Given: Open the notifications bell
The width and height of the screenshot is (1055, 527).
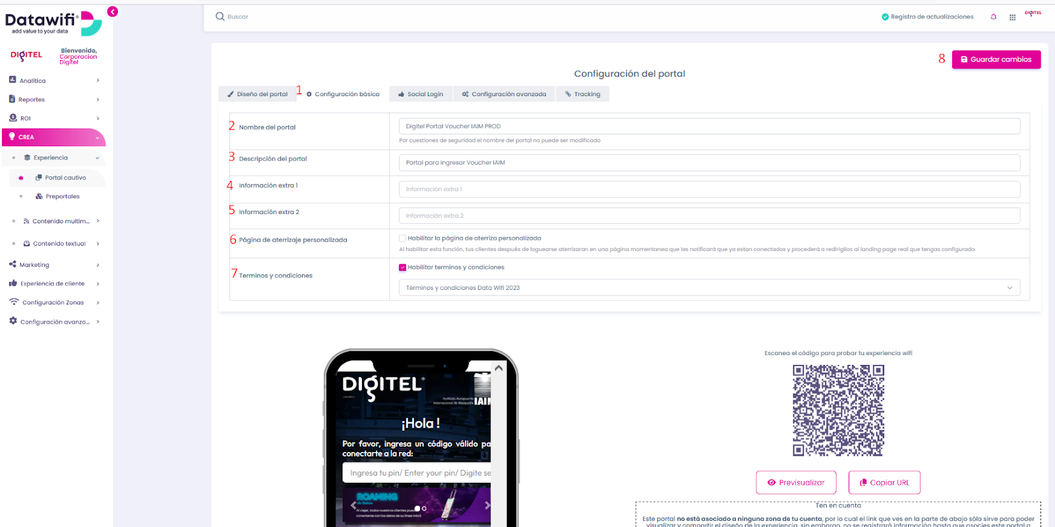Looking at the screenshot, I should pos(994,17).
